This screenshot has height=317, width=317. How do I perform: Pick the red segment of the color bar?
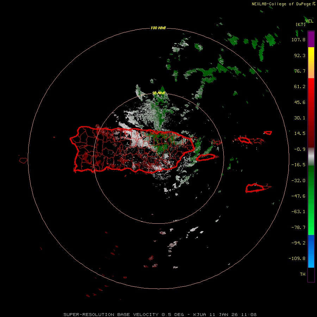(x=311, y=113)
